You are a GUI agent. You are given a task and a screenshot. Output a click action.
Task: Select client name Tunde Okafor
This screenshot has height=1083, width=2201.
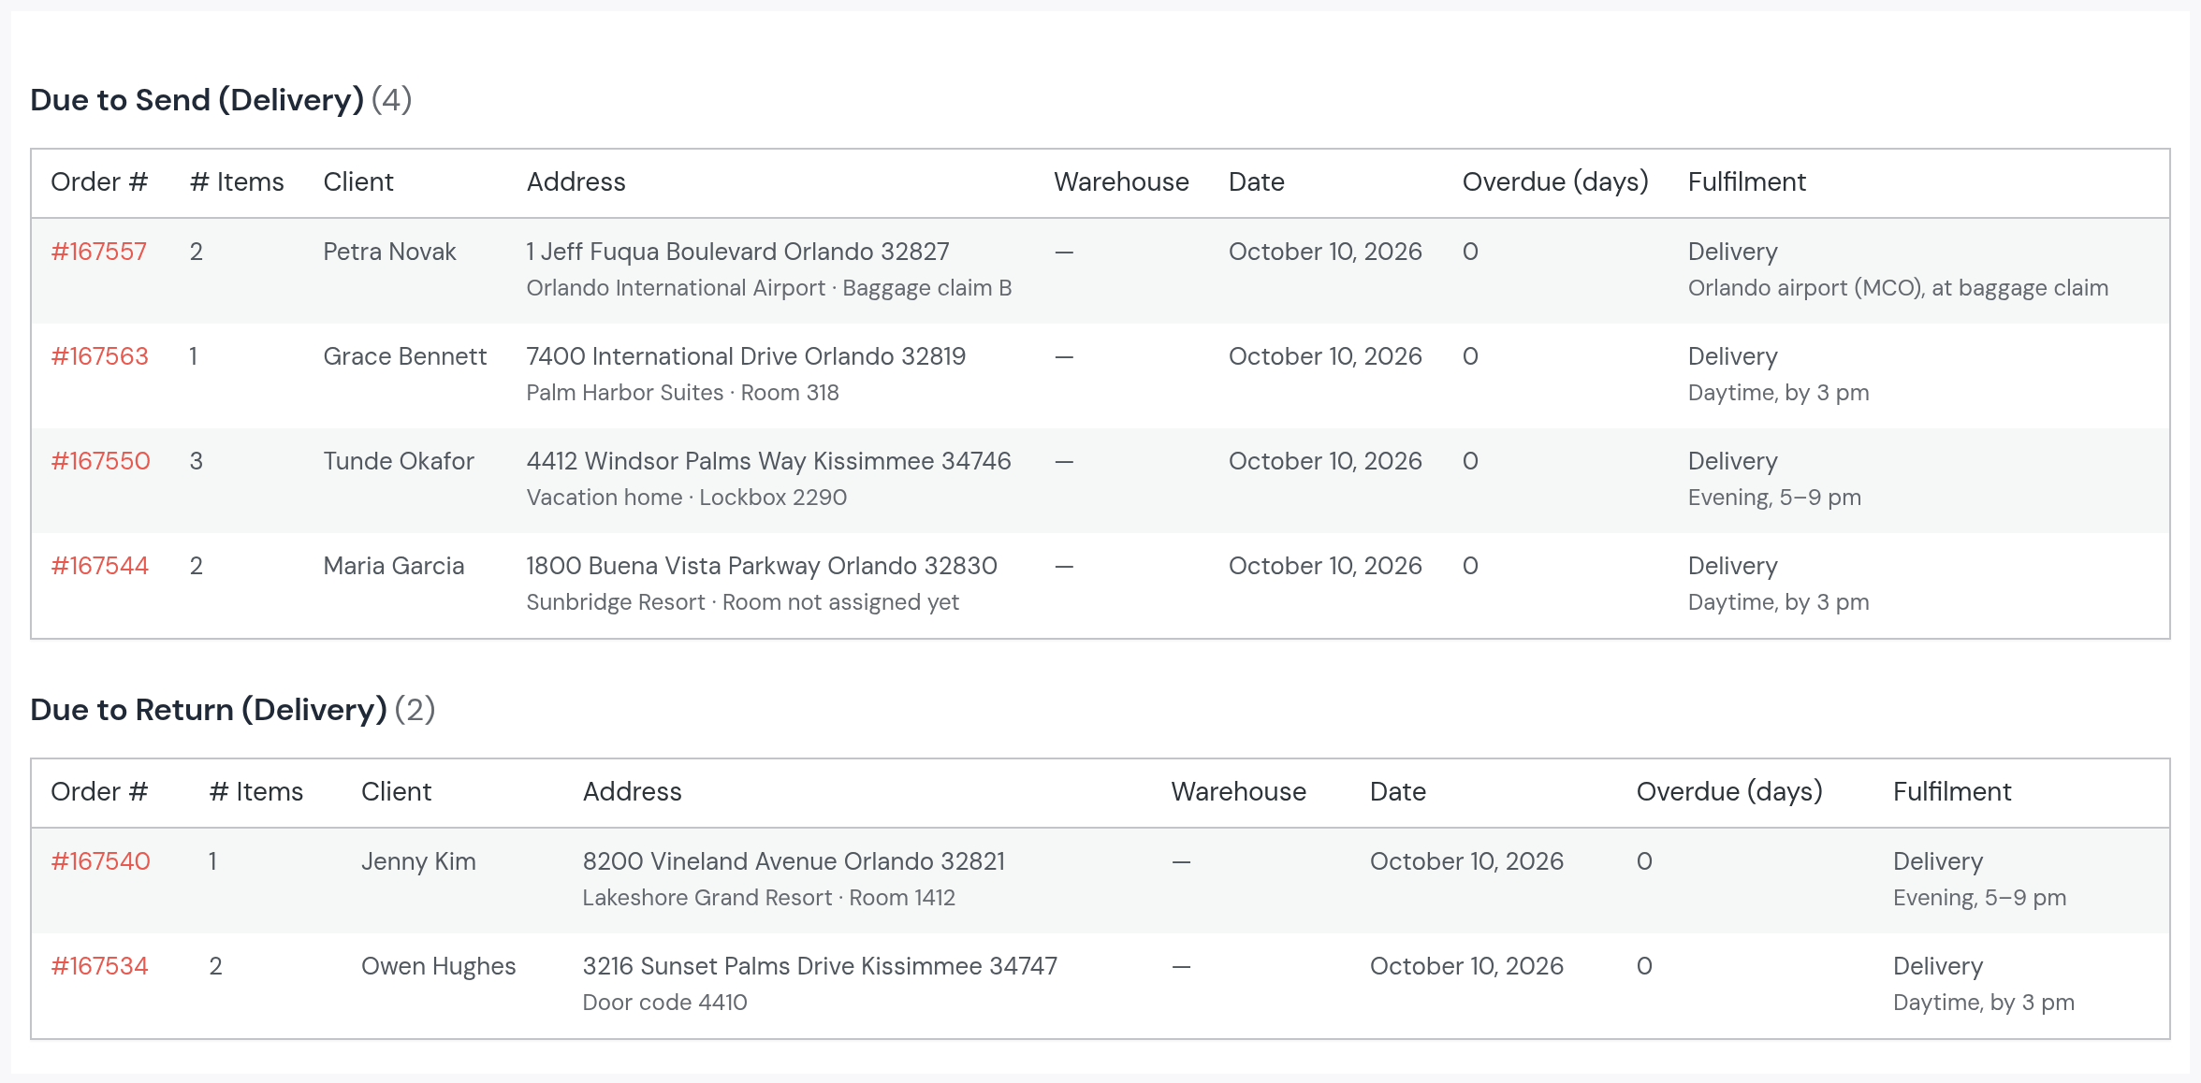(x=399, y=461)
